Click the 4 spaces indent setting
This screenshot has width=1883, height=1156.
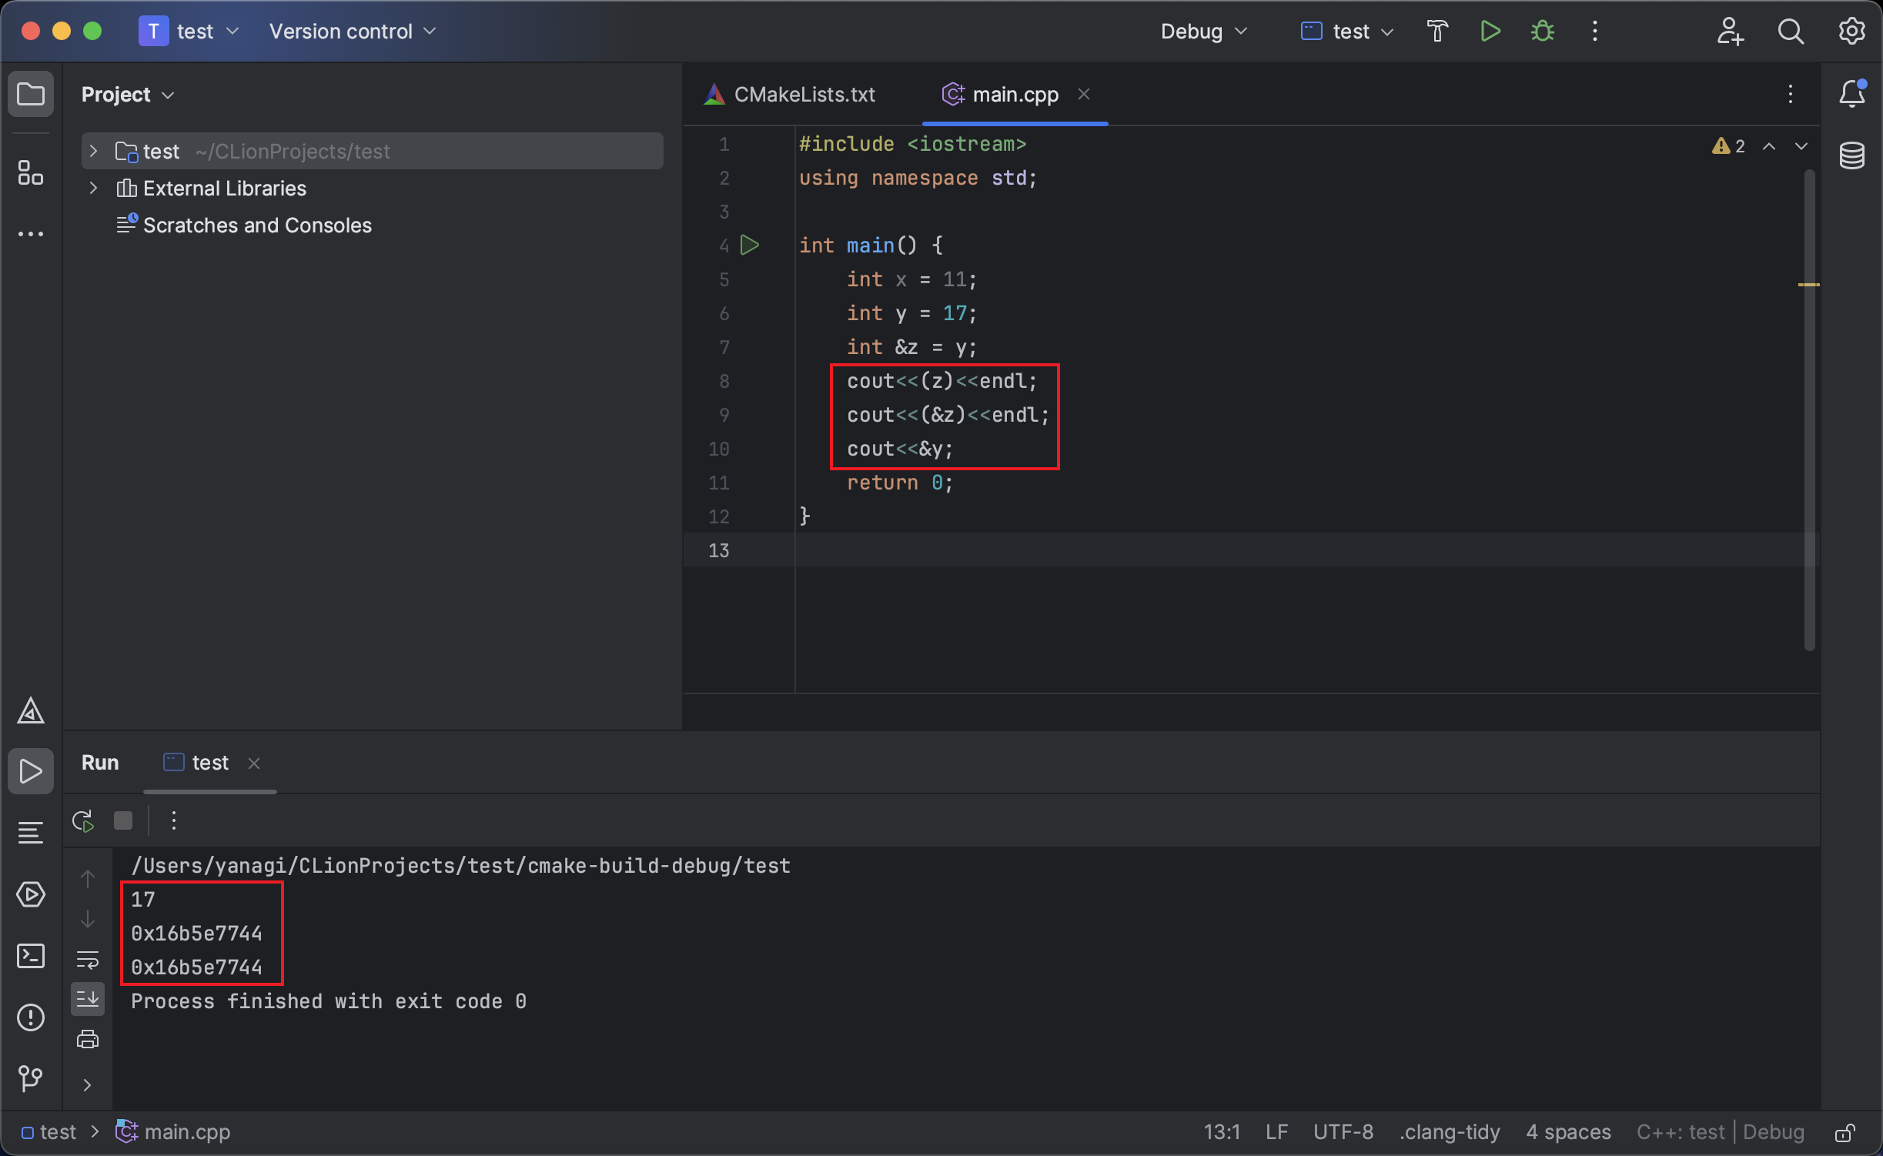coord(1568,1132)
